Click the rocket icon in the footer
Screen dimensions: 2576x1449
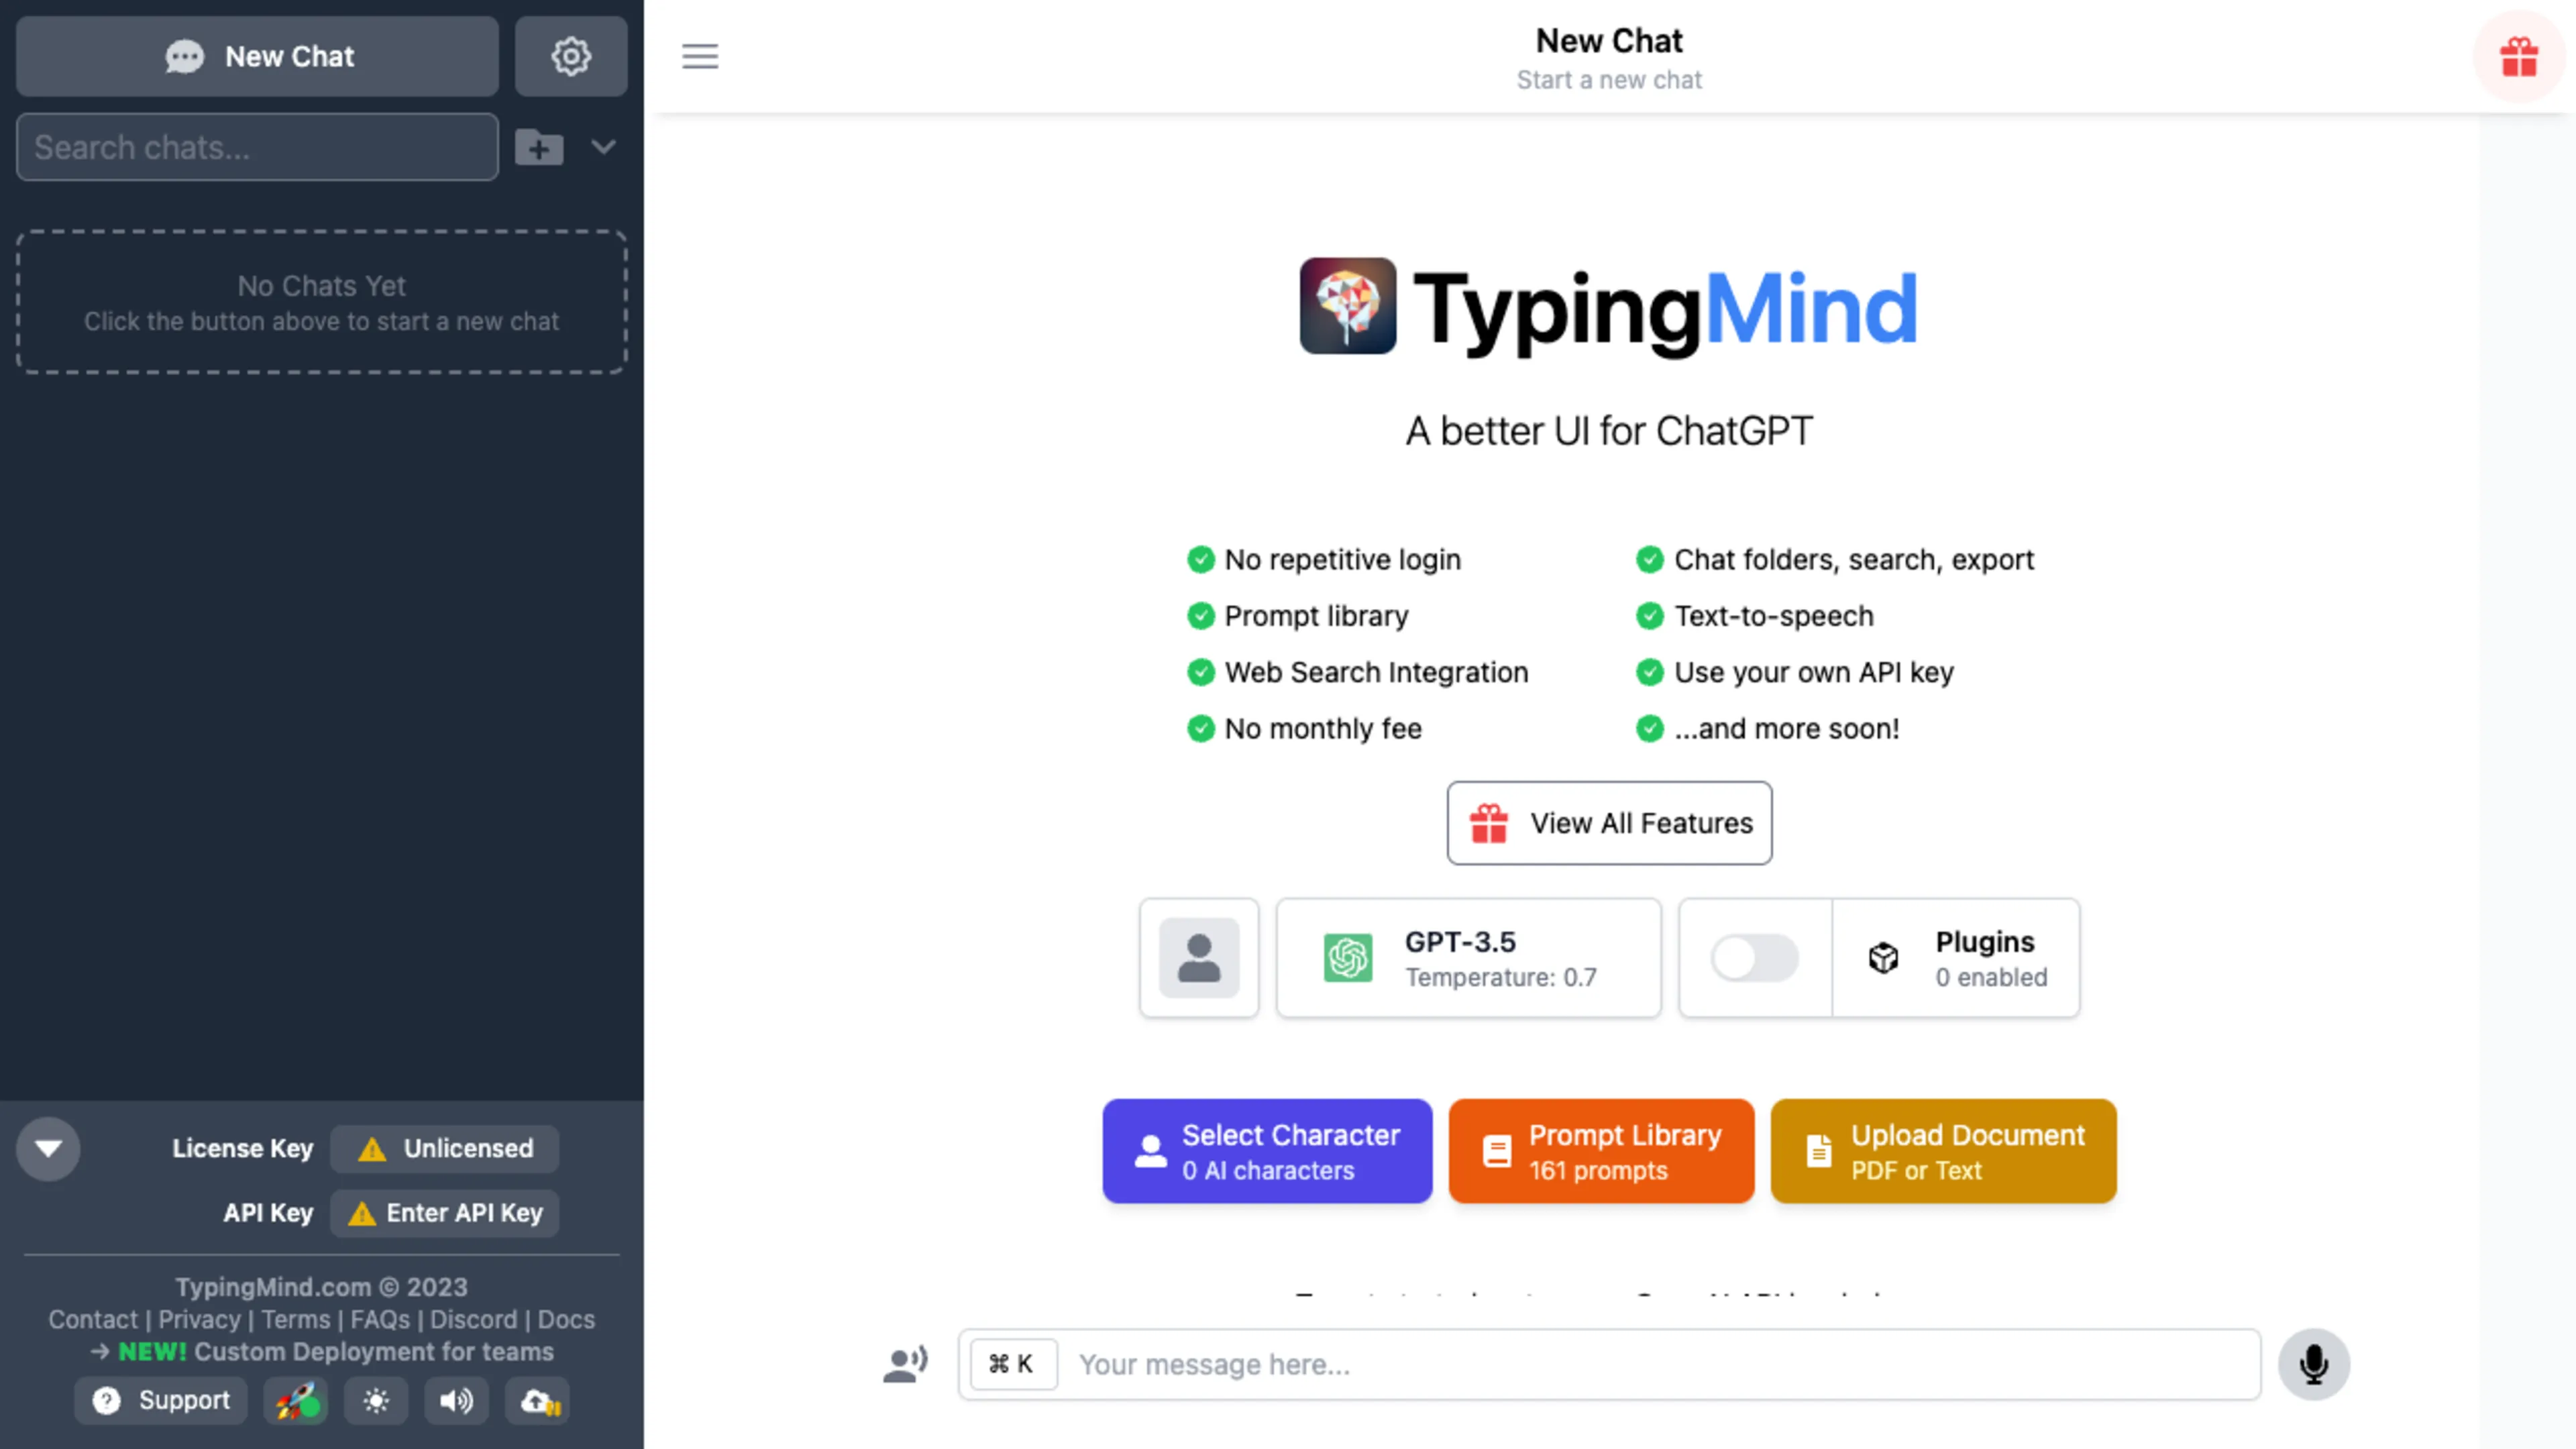(x=296, y=1401)
